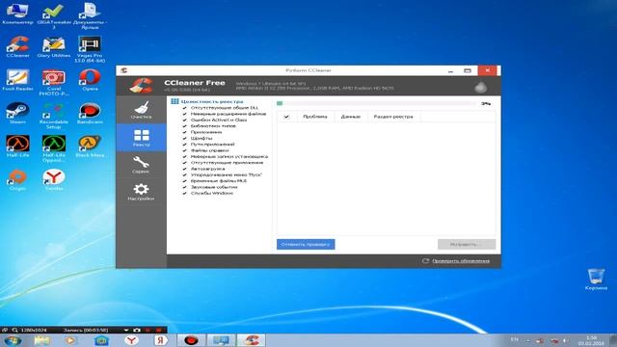617x347 pixels.
Task: Sort results by Раздел реестра column
Action: point(393,117)
